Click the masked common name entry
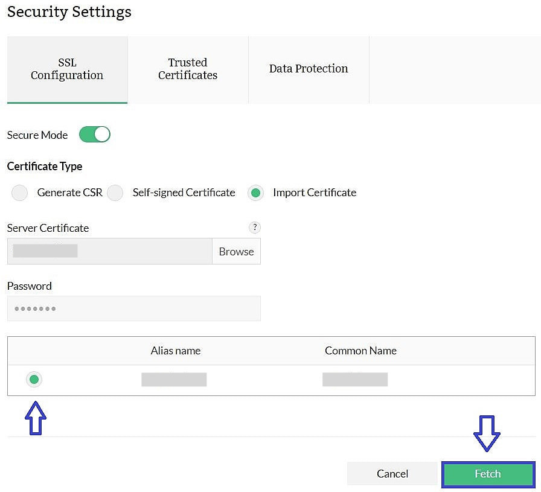The height and width of the screenshot is (492, 541). [355, 379]
